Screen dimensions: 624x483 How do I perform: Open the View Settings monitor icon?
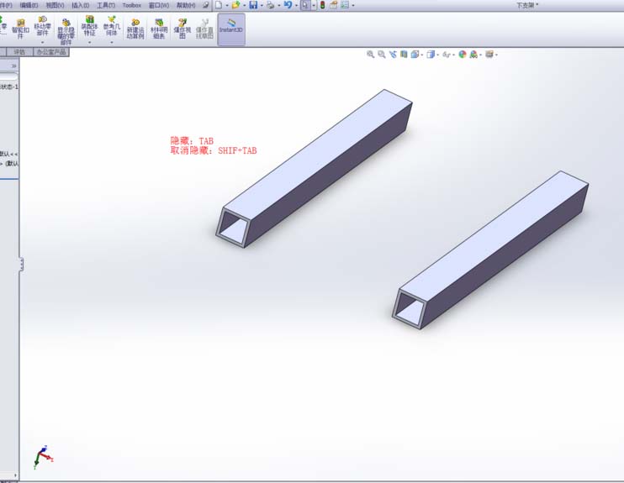(x=489, y=55)
